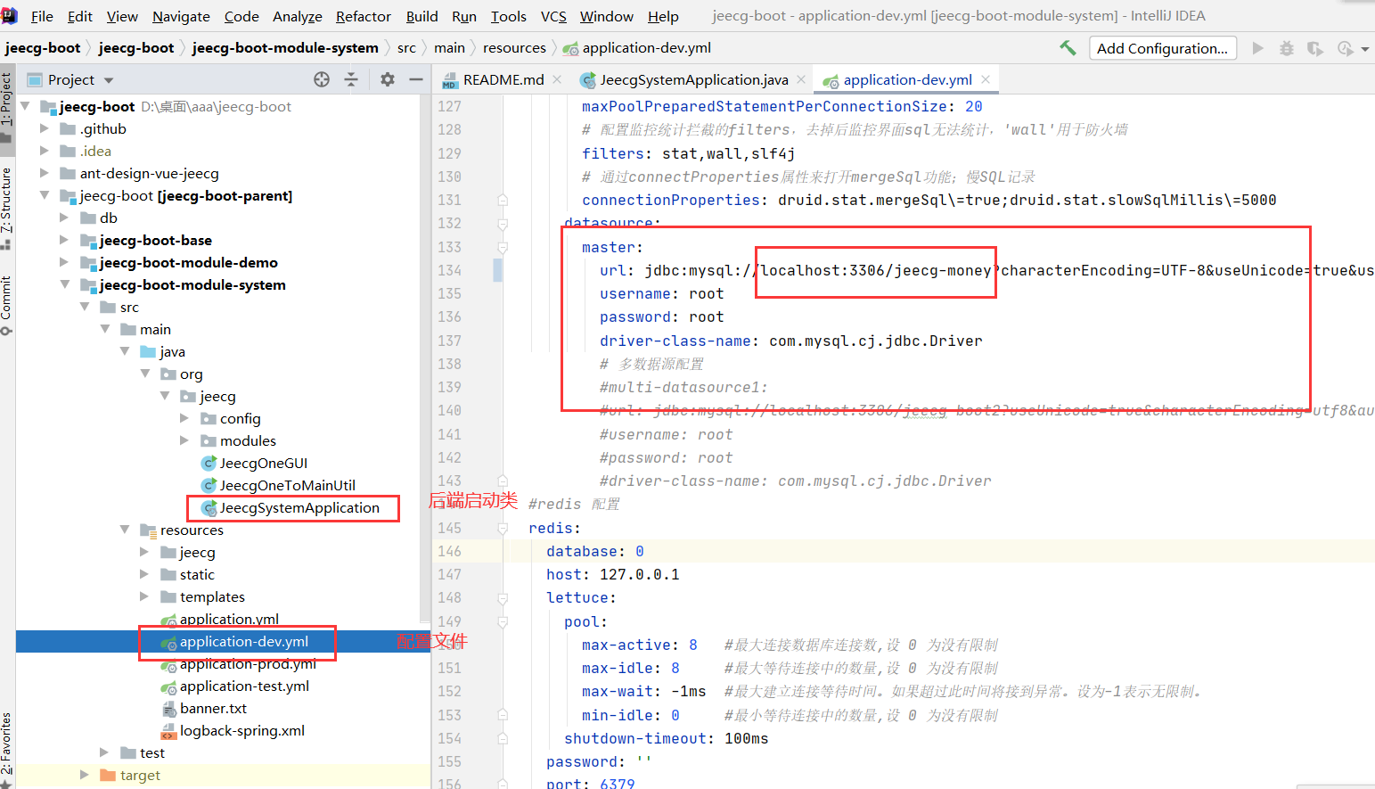The height and width of the screenshot is (789, 1375).
Task: Click the Add Configuration button
Action: (x=1163, y=48)
